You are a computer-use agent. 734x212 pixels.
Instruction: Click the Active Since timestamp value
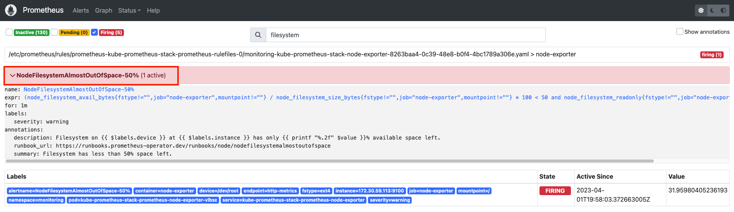pyautogui.click(x=613, y=195)
